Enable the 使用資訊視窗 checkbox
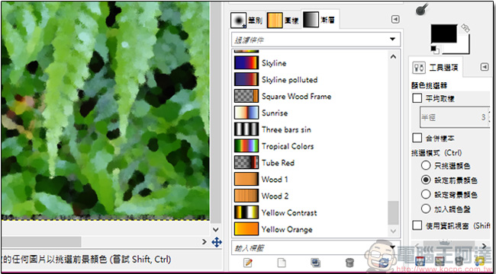 pos(417,225)
